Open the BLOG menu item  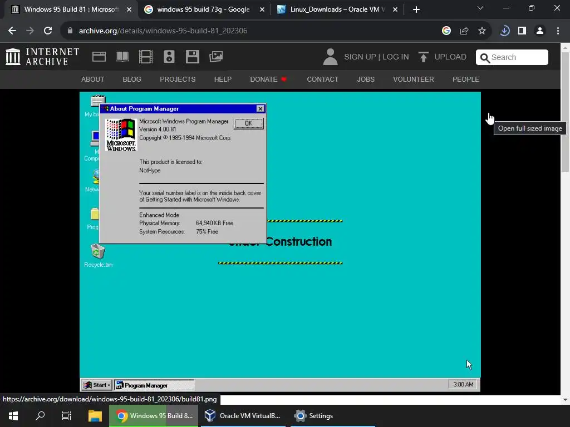(x=132, y=79)
